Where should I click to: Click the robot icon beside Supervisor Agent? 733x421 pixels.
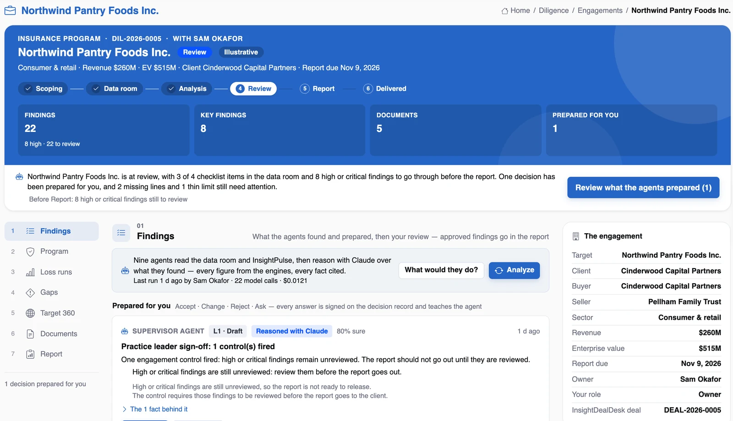pyautogui.click(x=125, y=331)
